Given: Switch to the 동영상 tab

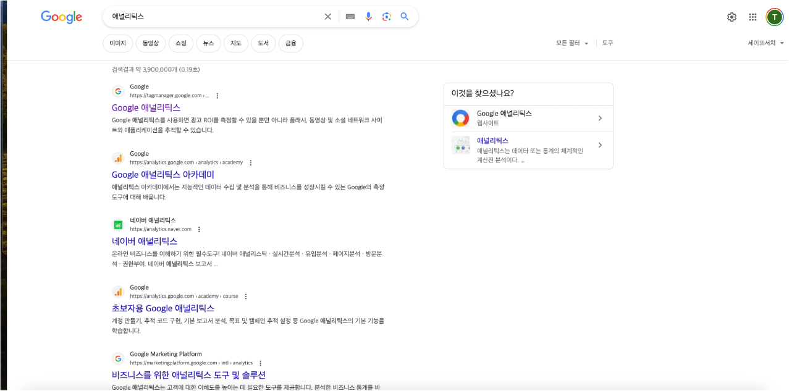Looking at the screenshot, I should [151, 43].
